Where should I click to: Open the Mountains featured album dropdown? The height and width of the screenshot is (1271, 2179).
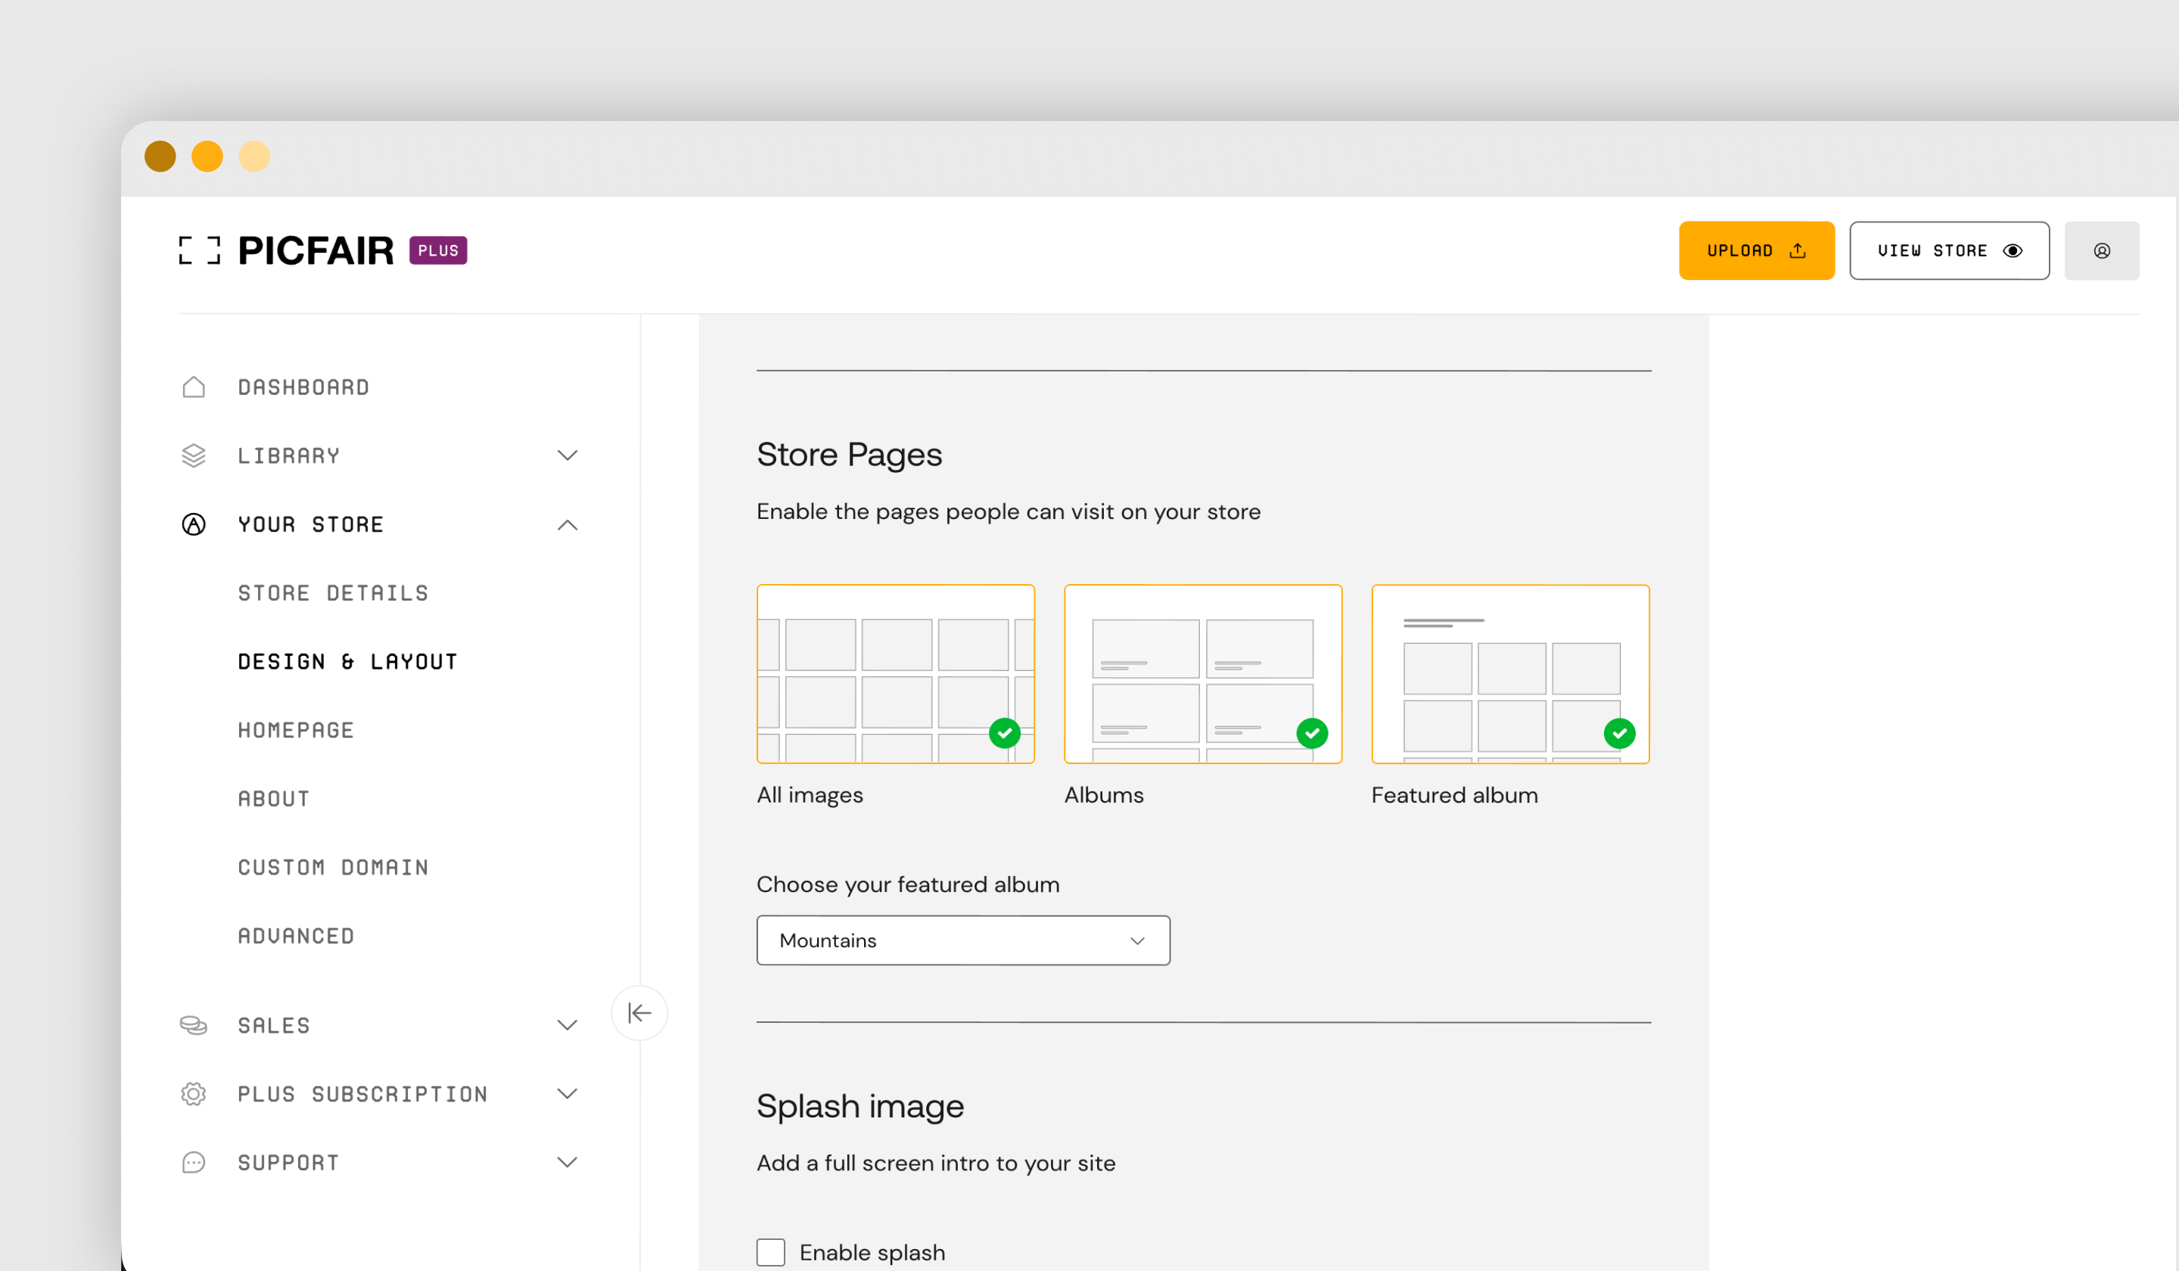pos(963,940)
